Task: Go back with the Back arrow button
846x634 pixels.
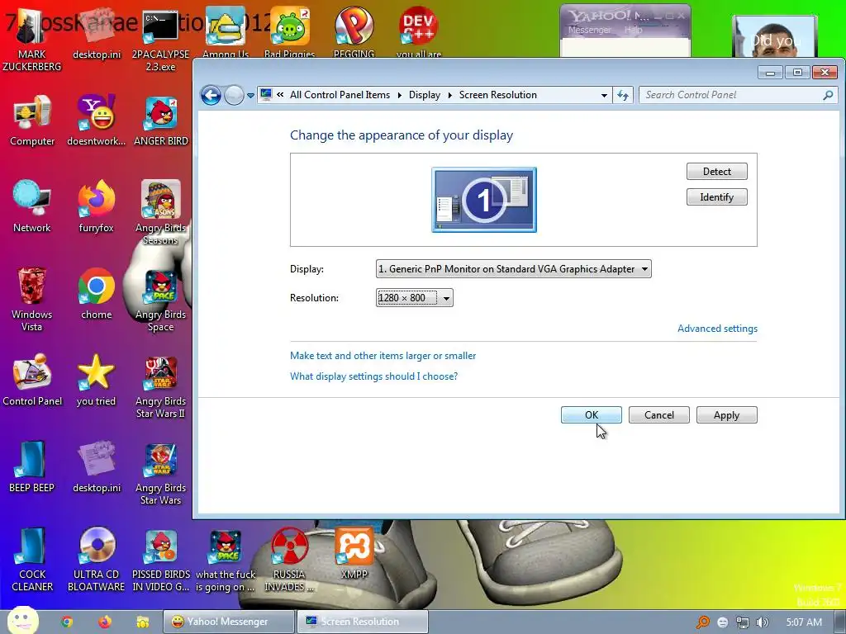Action: pyautogui.click(x=211, y=96)
